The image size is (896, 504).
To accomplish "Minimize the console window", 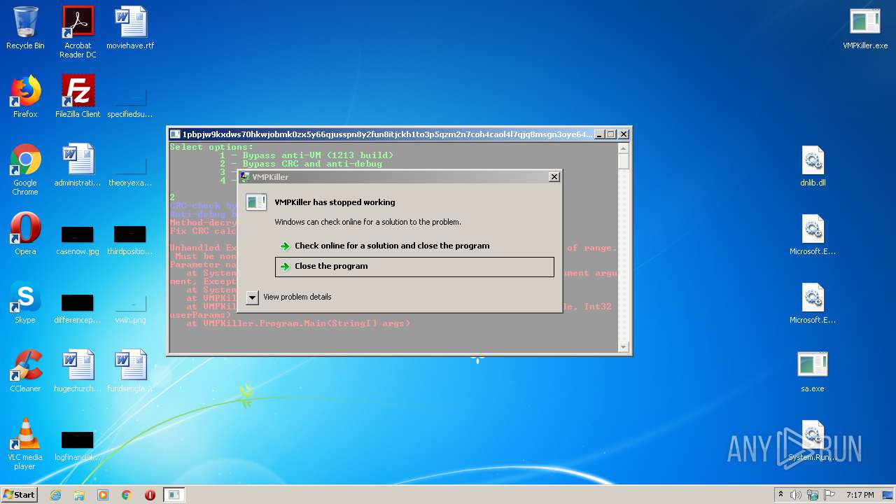I will (599, 134).
